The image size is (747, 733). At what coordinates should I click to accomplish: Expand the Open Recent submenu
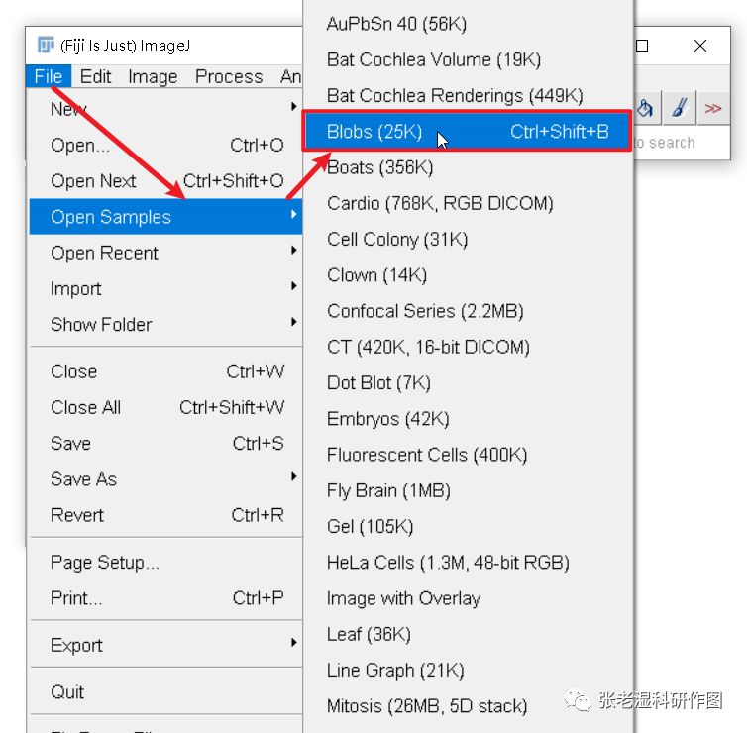(165, 253)
